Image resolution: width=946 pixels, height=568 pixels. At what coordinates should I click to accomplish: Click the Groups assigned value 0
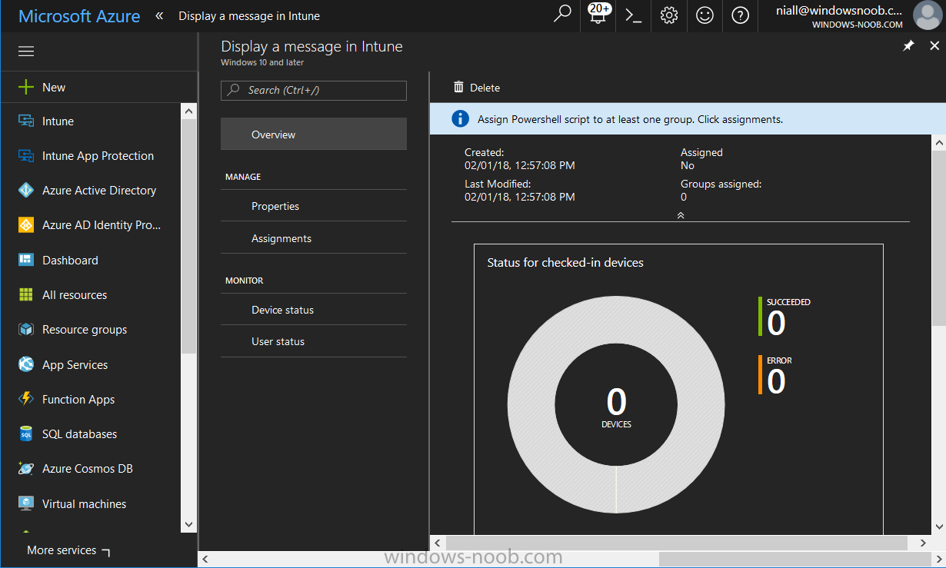point(684,197)
